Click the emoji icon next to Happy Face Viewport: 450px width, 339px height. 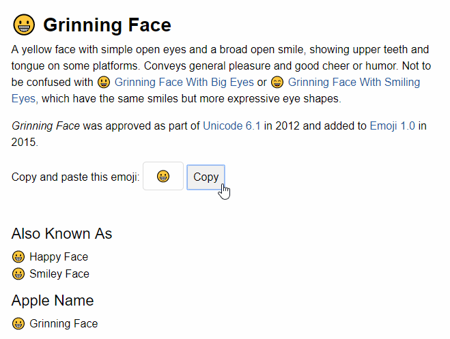coord(18,257)
